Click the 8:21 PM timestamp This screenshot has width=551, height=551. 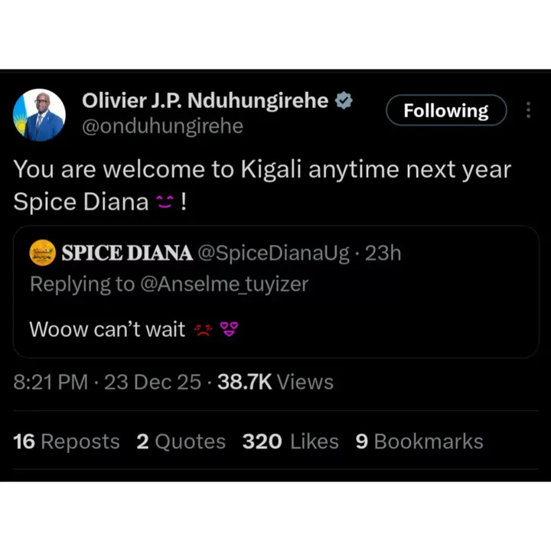51,382
